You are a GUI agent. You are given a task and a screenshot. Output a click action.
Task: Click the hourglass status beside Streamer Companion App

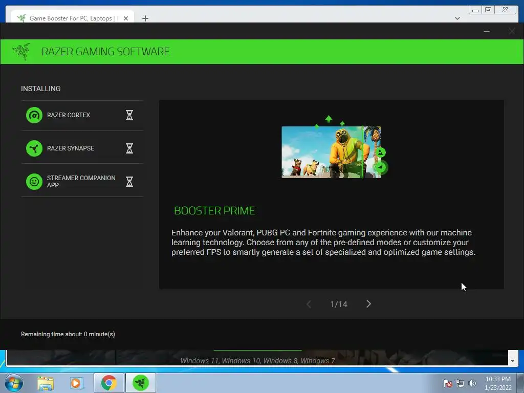tap(129, 182)
